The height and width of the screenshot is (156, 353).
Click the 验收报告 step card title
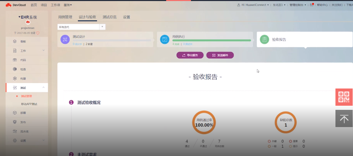point(279,40)
